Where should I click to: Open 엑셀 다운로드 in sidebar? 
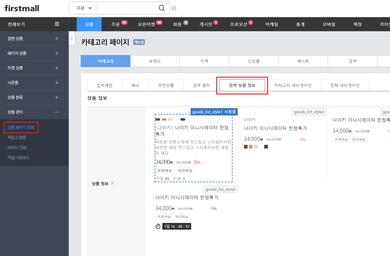click(x=19, y=158)
